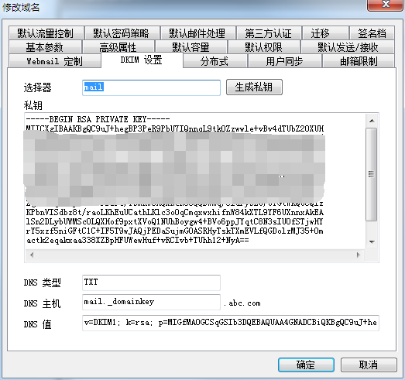The width and height of the screenshot is (405, 380).
Task: Select the 高级属性 tab
Action: 118,47
